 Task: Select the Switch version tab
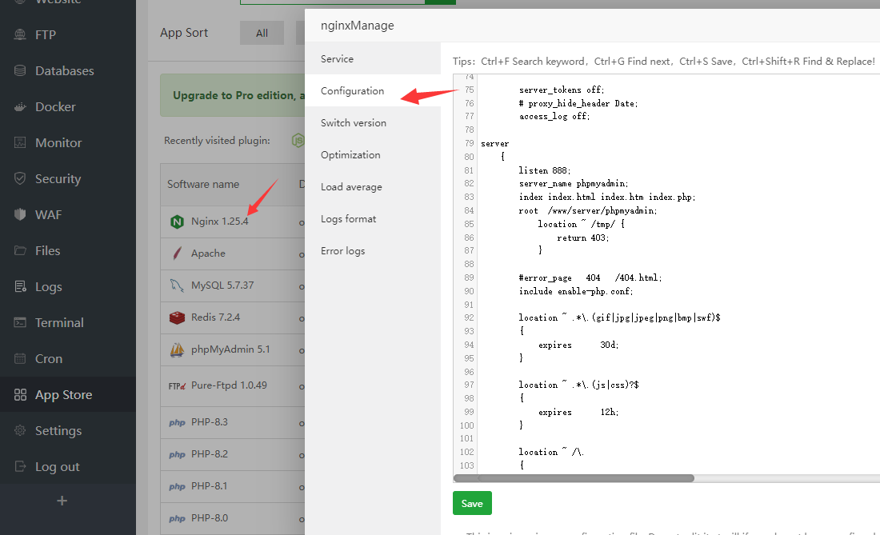point(353,123)
